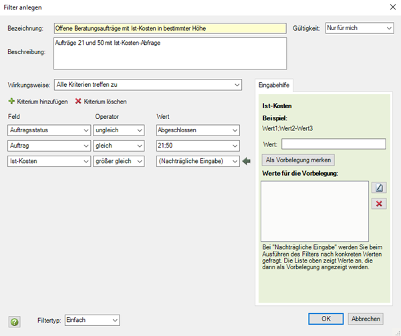Open the Gültigkeit dropdown
Image resolution: width=401 pixels, height=336 pixels.
tap(360, 28)
